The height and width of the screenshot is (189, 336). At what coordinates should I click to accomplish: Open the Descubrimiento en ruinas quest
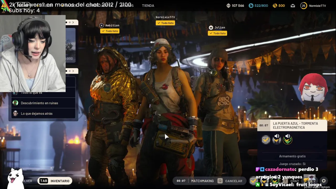[43, 103]
